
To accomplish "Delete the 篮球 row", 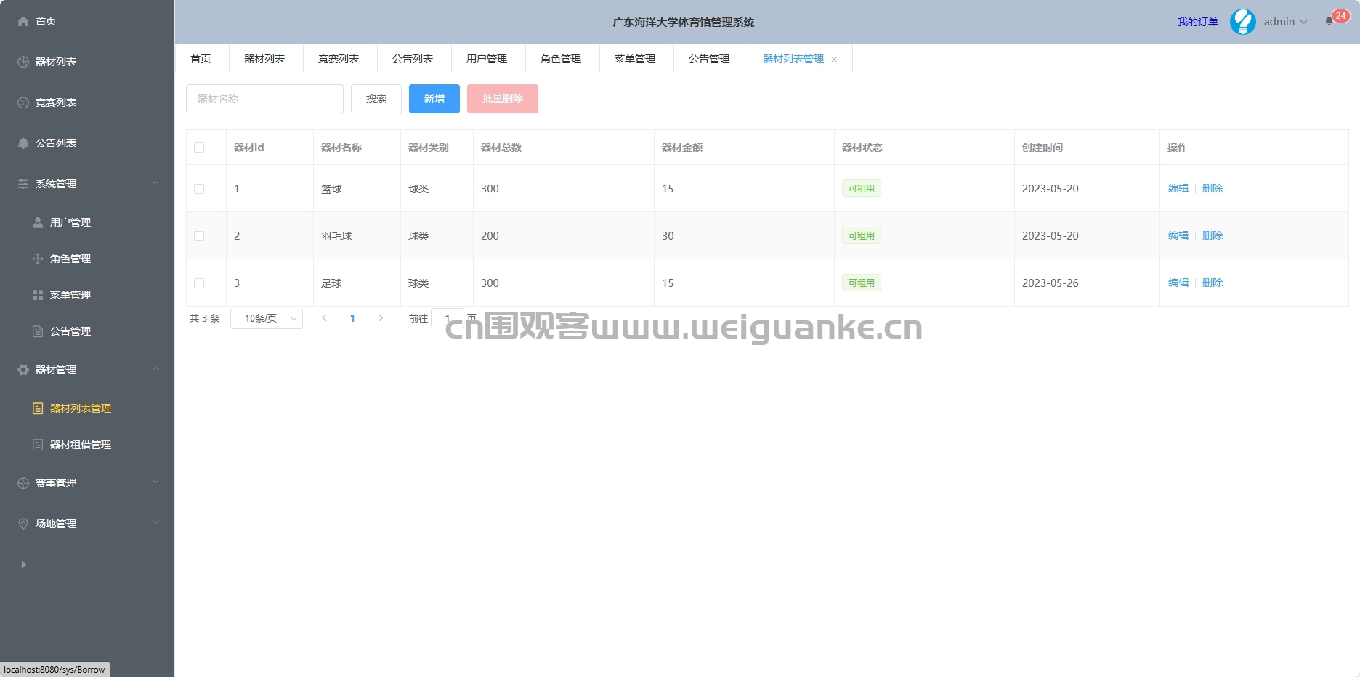I will coord(1213,188).
